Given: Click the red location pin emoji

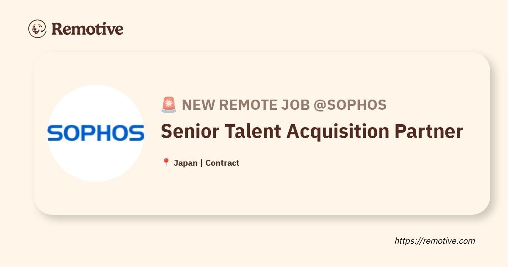Looking at the screenshot, I should point(166,163).
